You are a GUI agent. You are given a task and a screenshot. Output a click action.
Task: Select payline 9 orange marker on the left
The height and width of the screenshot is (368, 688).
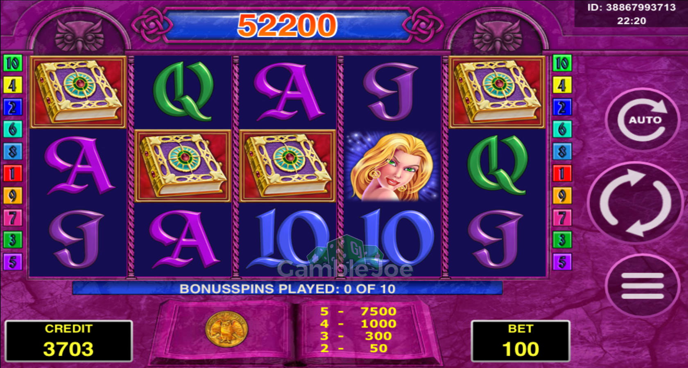coord(12,195)
